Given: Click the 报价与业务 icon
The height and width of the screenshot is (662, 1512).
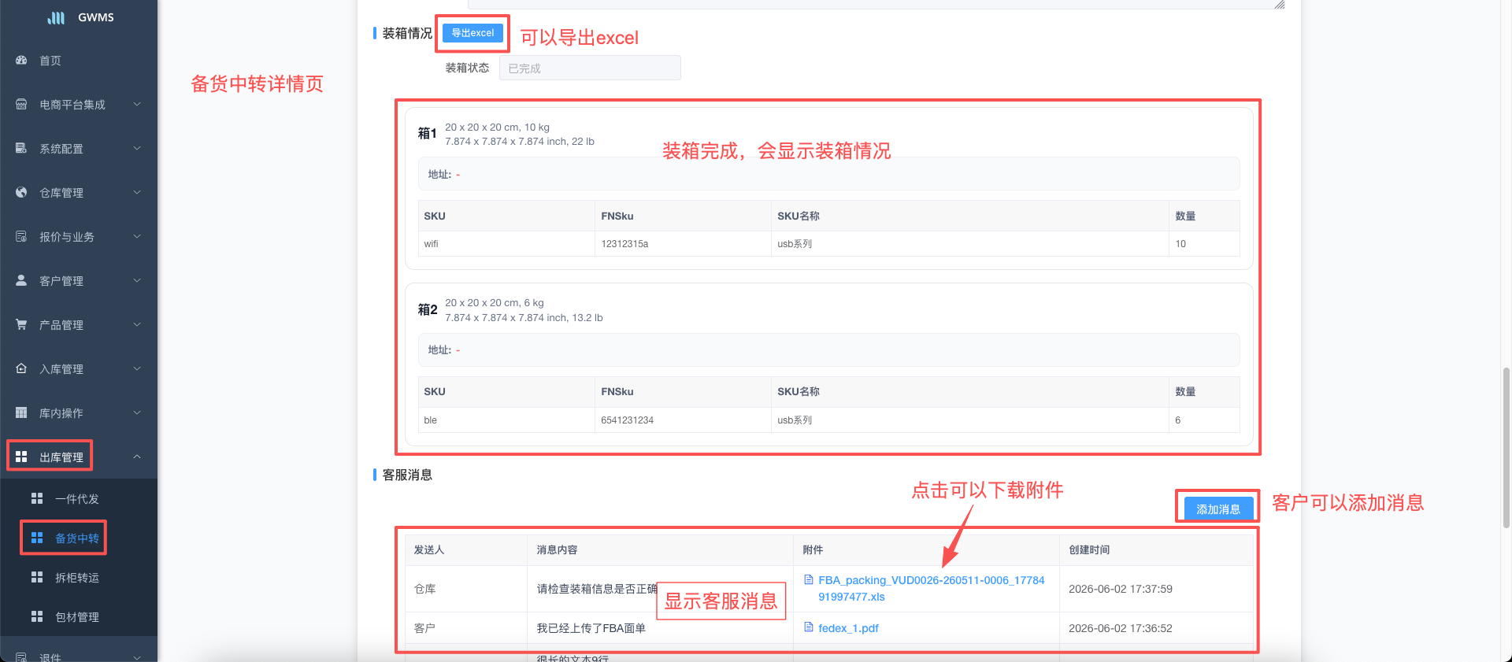Looking at the screenshot, I should (x=21, y=237).
